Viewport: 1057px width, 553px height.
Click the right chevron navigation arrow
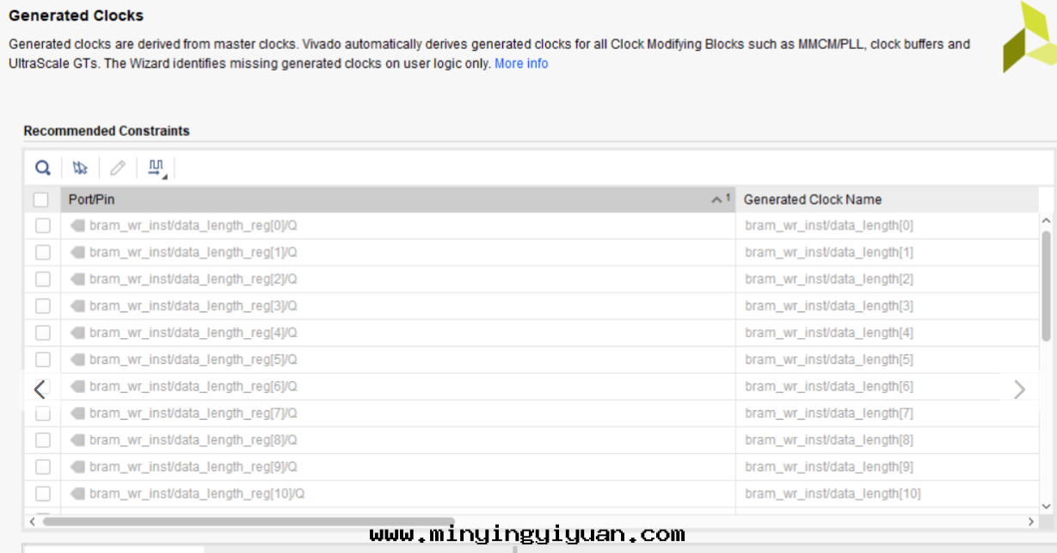pyautogui.click(x=1019, y=390)
